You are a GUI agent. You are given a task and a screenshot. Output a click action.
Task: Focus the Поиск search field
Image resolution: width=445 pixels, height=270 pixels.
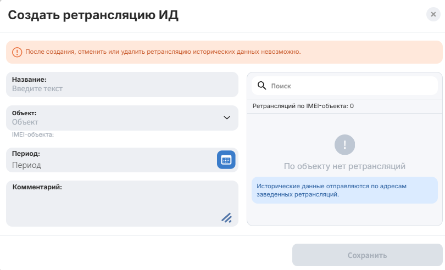[344, 86]
